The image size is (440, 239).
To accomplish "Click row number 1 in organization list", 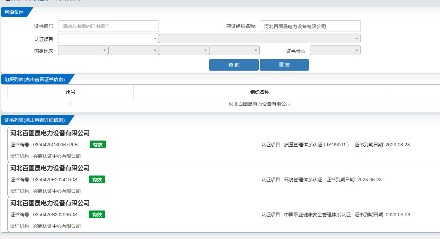I will click(x=71, y=104).
